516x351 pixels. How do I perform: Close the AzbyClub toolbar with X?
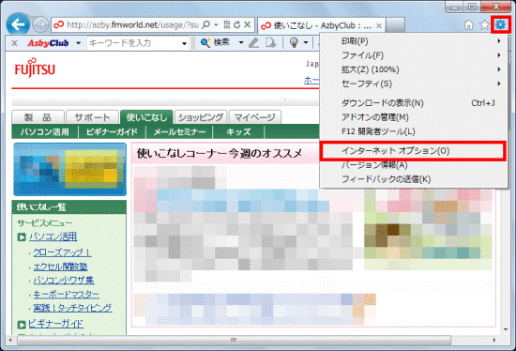click(14, 43)
